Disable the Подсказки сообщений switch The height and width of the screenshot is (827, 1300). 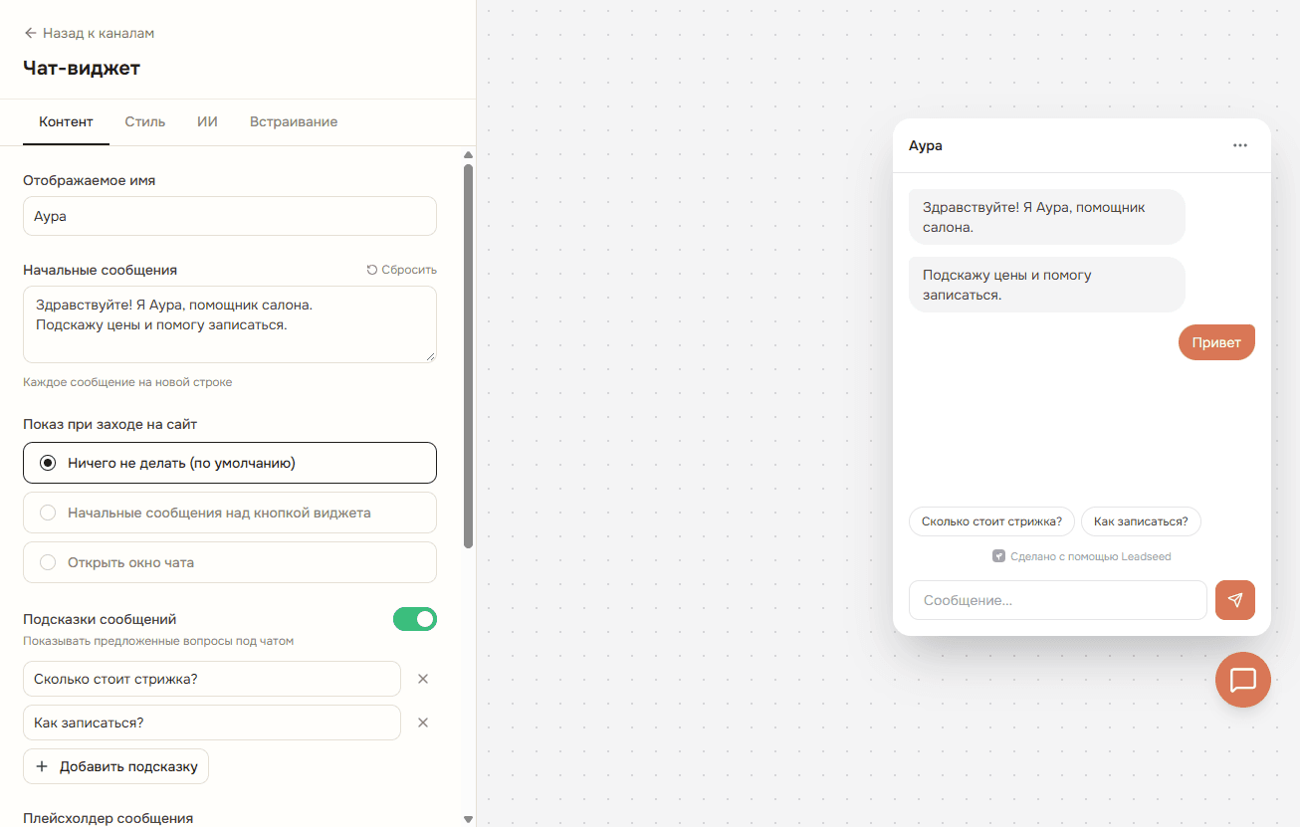point(415,619)
